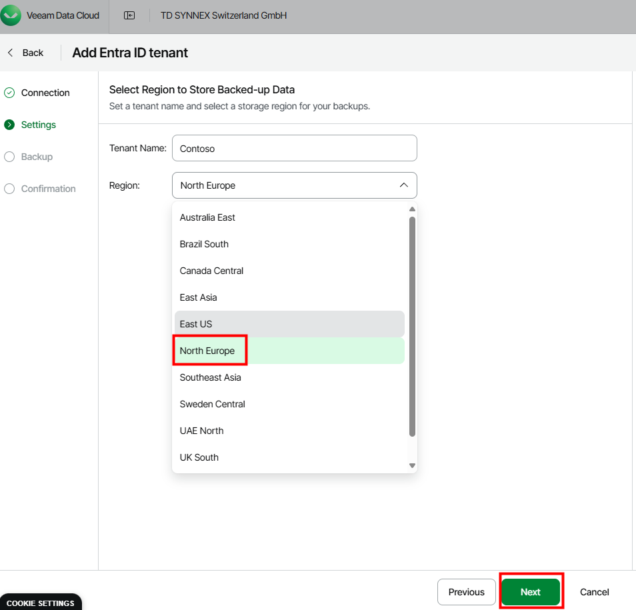Screen dimensions: 636x610
Task: Select Australia East from region list
Action: tap(207, 217)
